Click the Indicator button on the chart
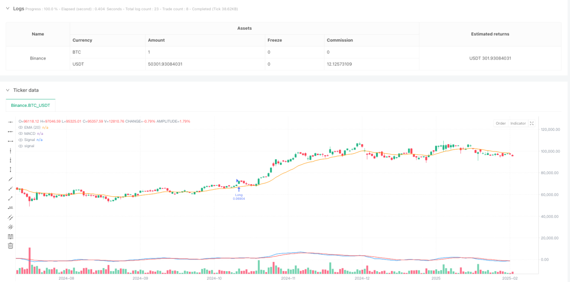 [x=518, y=123]
